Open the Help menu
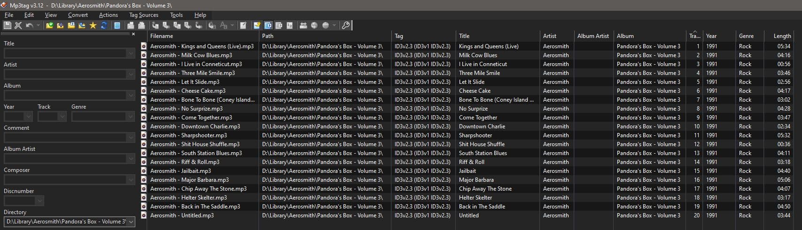Image resolution: width=802 pixels, height=230 pixels. [x=200, y=15]
